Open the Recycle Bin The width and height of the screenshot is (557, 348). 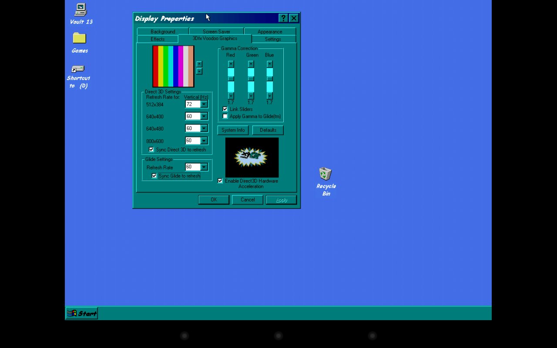pyautogui.click(x=325, y=173)
